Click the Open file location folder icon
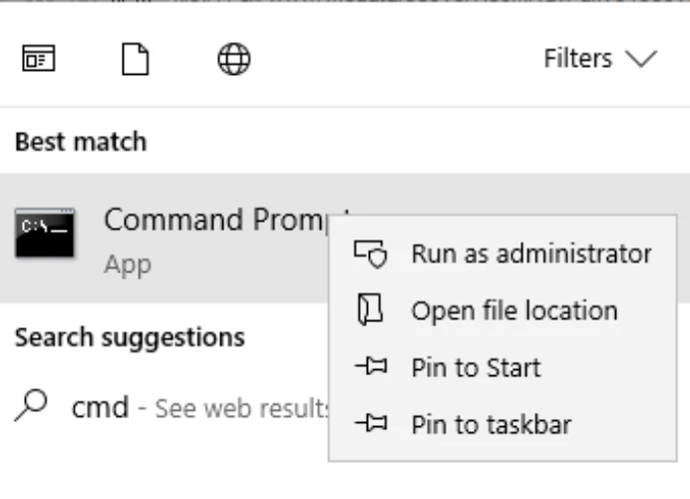Screen dimensions: 690x499 (x=367, y=310)
